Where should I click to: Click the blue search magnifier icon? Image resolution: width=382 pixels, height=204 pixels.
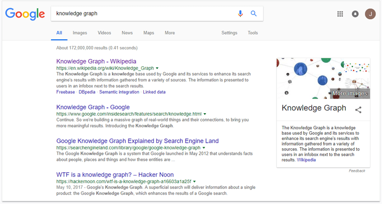coord(254,14)
